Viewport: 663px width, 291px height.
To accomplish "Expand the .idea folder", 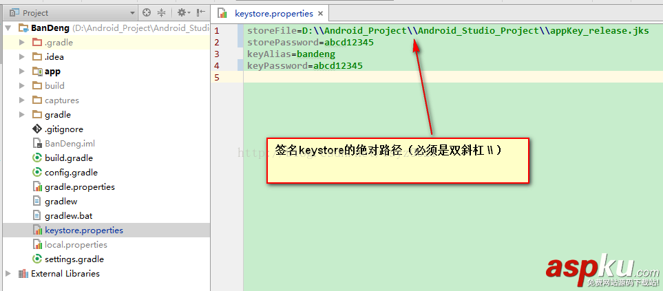I will pos(22,57).
